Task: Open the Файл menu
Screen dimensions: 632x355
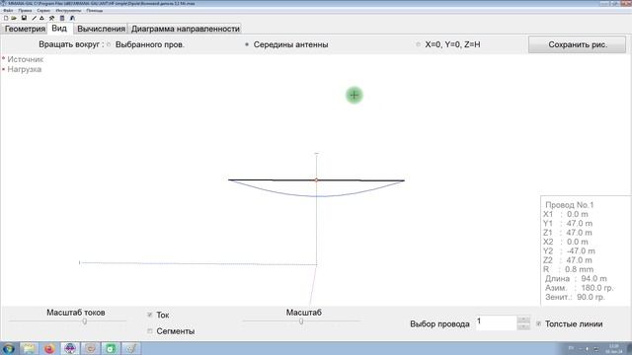Action: click(8, 11)
